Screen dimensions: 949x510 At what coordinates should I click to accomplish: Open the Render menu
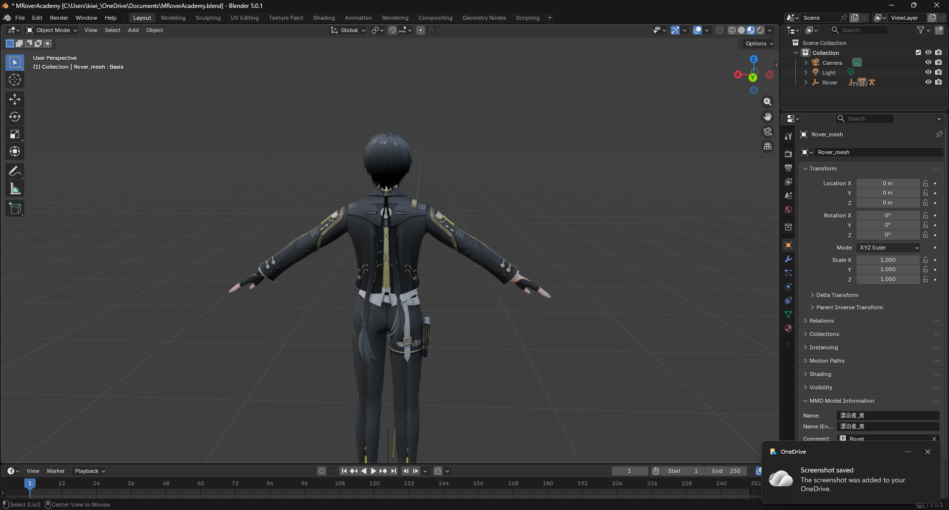click(59, 18)
